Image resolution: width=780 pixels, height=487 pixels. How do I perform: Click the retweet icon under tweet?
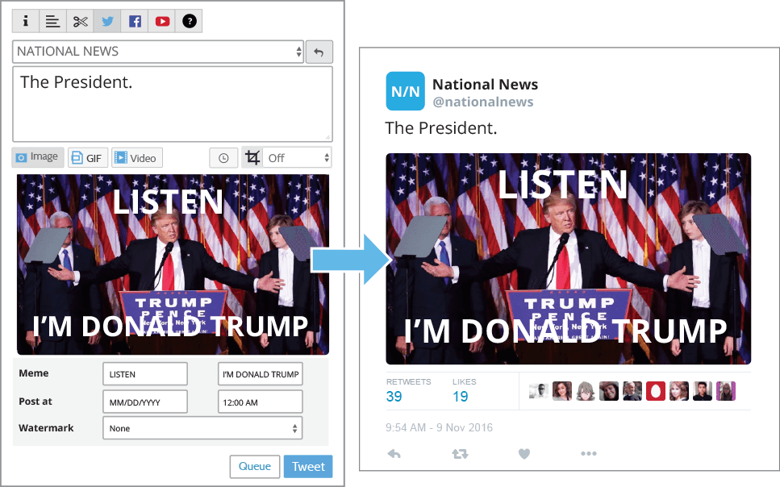[x=460, y=454]
